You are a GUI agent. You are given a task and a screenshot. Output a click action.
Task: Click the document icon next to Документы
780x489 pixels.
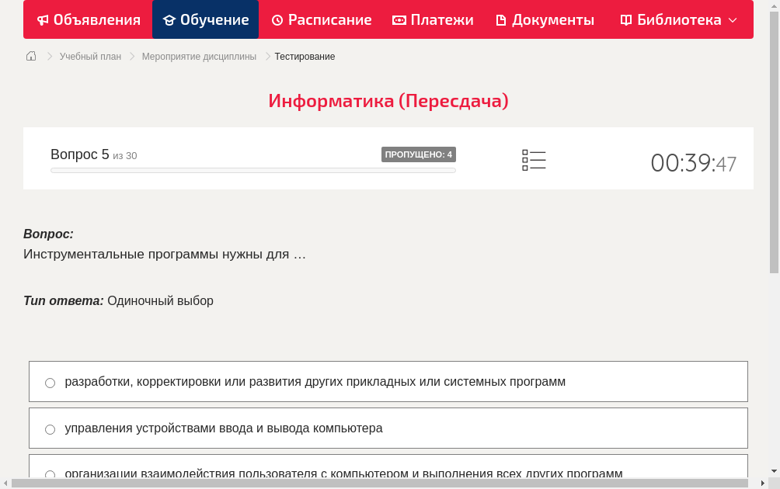[500, 19]
